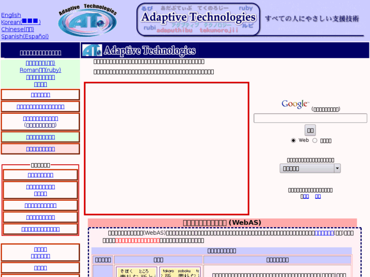Open the sidebar link with green background
The image size is (370, 277).
41,137
